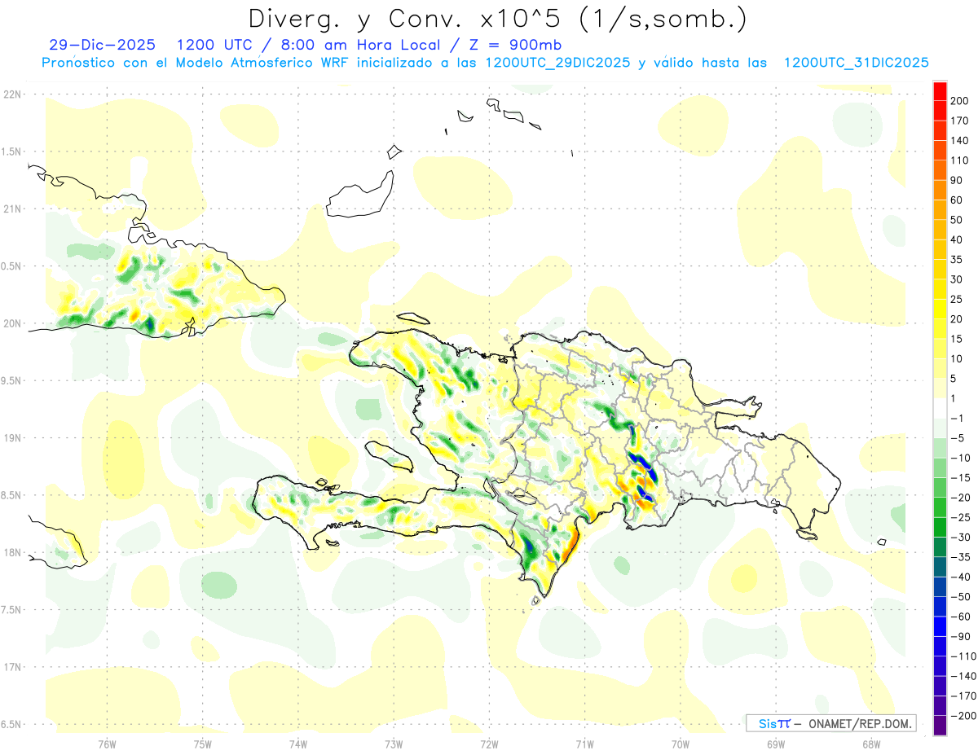This screenshot has height=755, width=978.
Task: Select valid-until time '1200UTC_31DIC2025'
Action: 857,63
